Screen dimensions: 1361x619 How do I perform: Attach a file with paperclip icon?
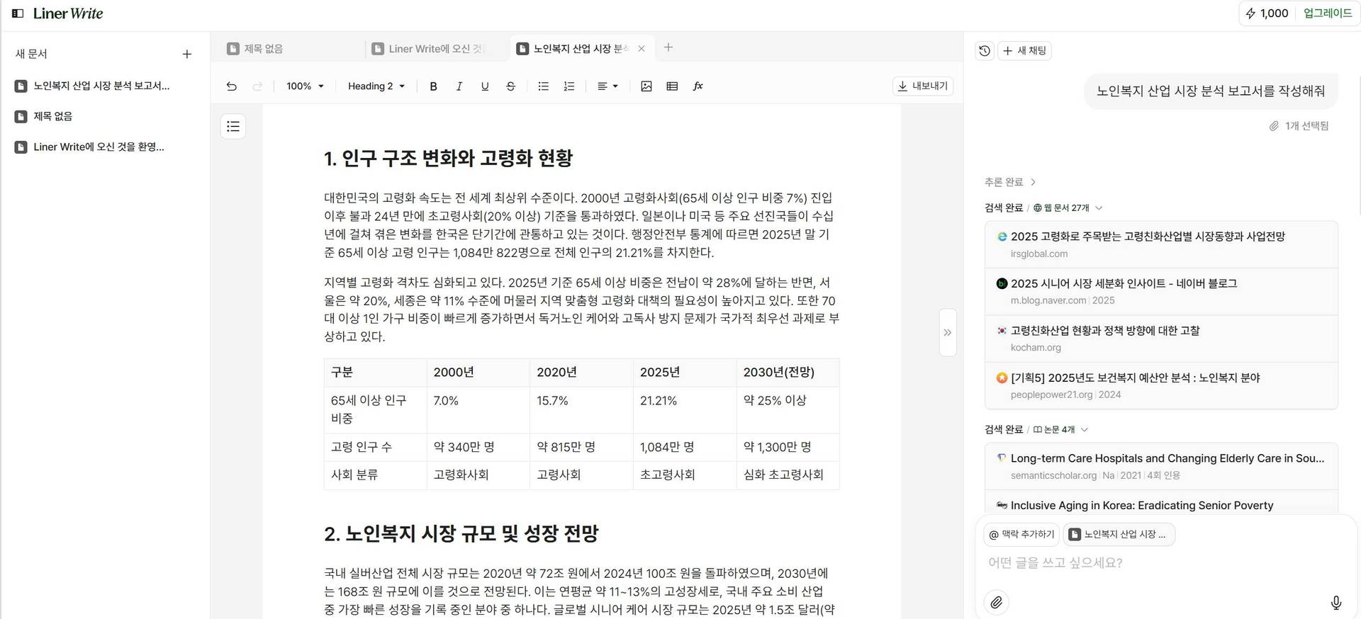[x=997, y=603]
